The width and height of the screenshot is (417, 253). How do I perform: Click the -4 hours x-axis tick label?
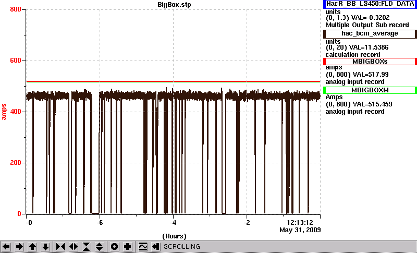173,223
